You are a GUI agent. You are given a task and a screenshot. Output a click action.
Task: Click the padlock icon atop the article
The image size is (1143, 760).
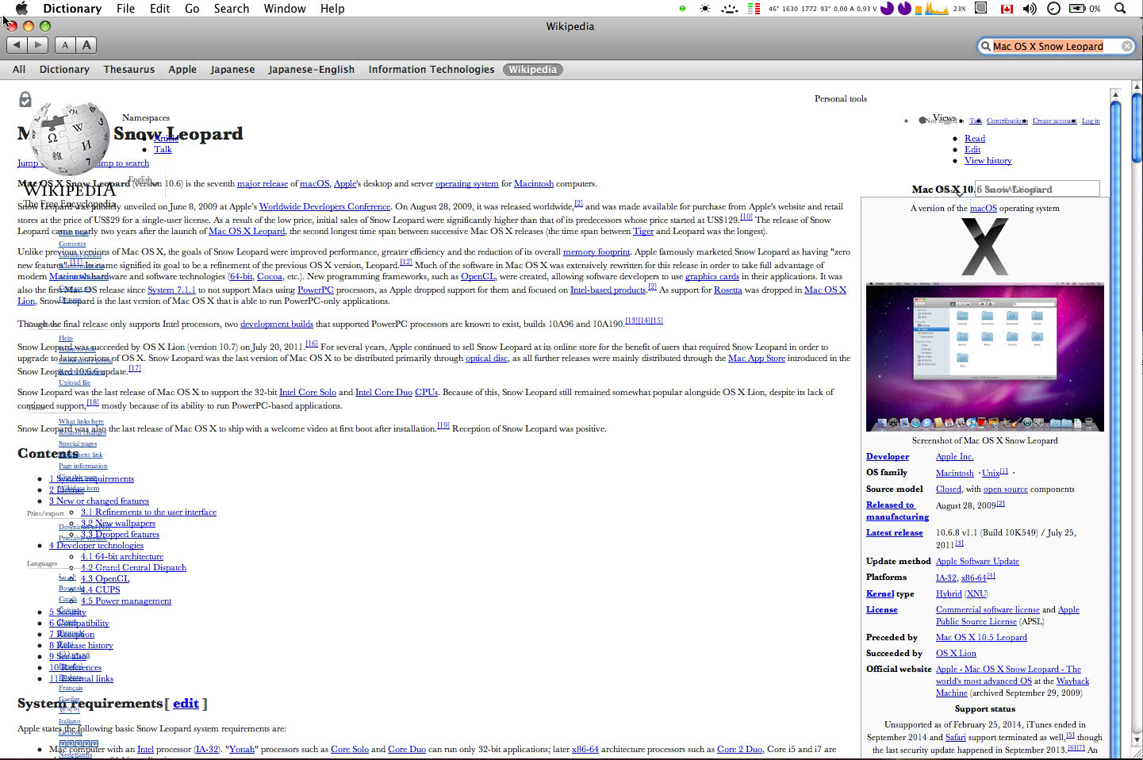[x=25, y=99]
